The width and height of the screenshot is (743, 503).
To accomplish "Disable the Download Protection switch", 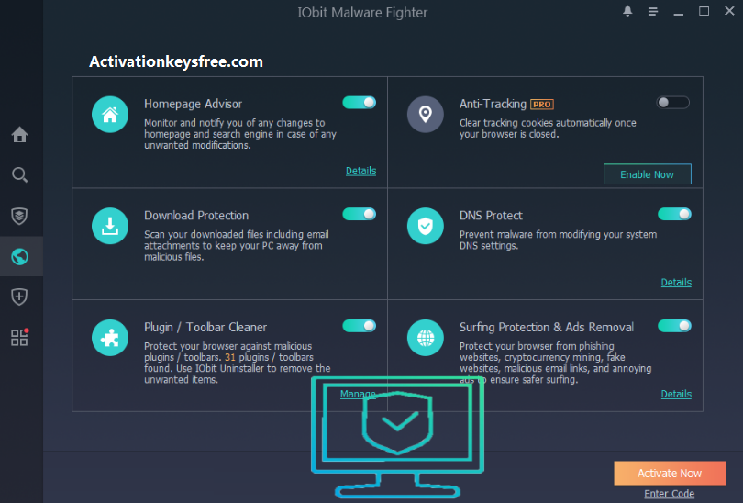I will (360, 214).
